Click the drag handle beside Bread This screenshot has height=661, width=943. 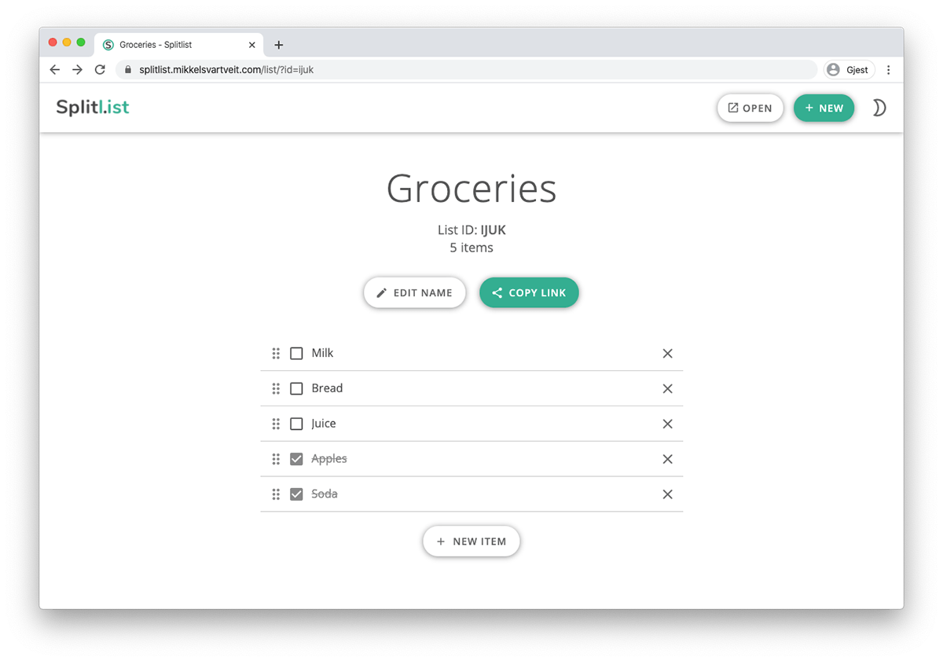[x=276, y=388]
